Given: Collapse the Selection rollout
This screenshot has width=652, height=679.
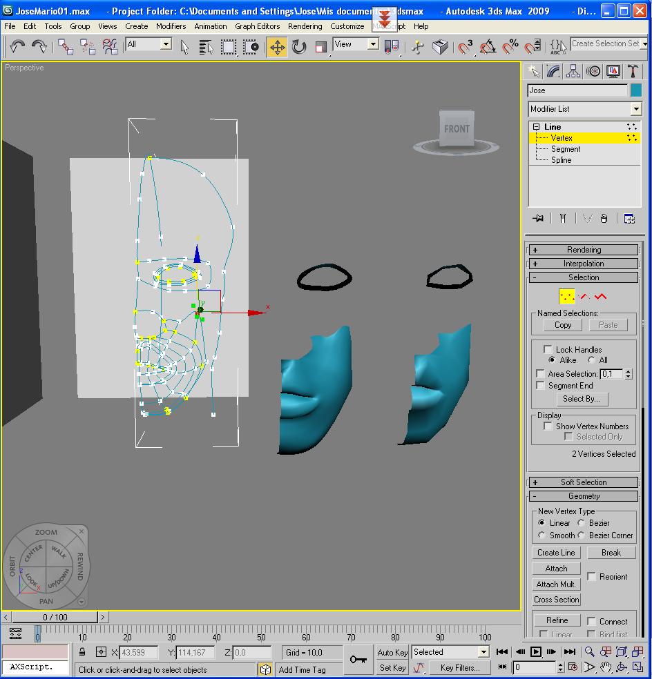Looking at the screenshot, I should coord(584,277).
